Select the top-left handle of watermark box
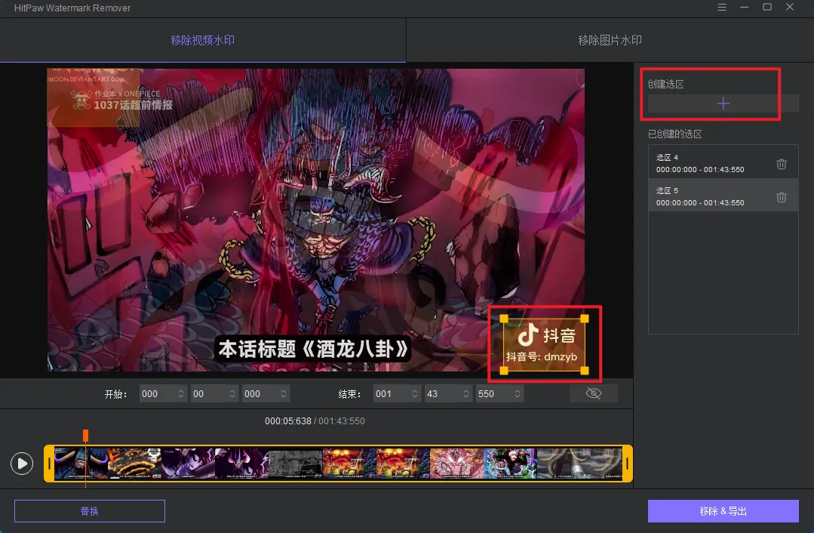The image size is (814, 533). pos(504,319)
